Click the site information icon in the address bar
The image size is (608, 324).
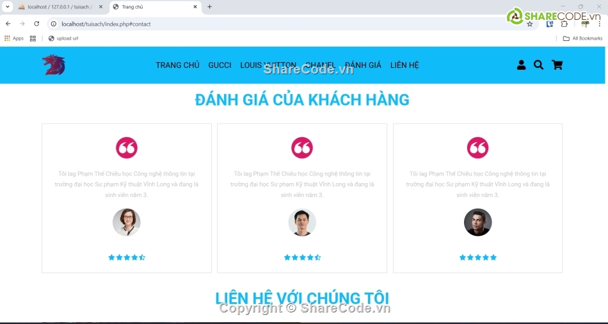(54, 24)
